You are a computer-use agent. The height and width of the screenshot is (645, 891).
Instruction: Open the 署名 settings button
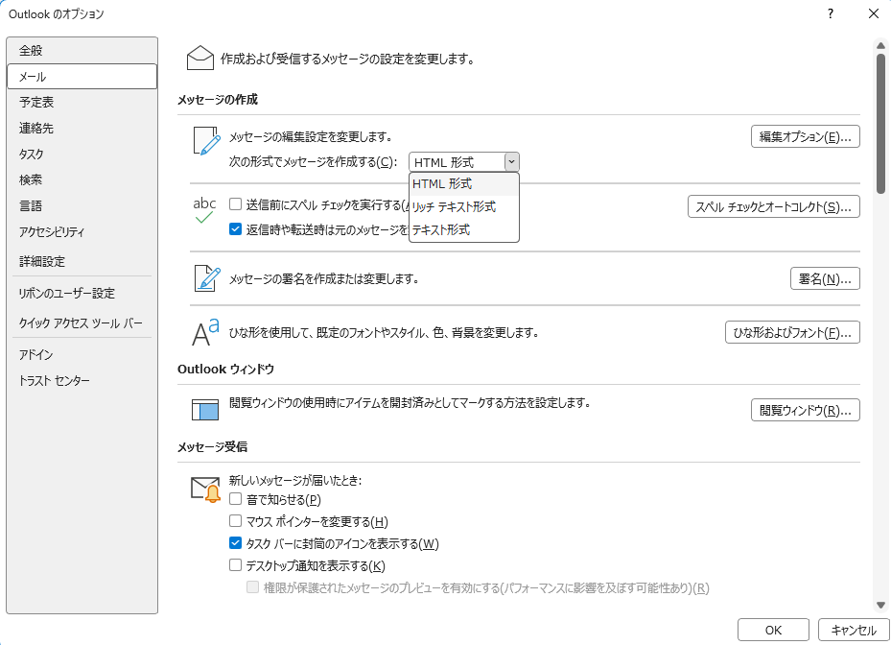coord(825,278)
